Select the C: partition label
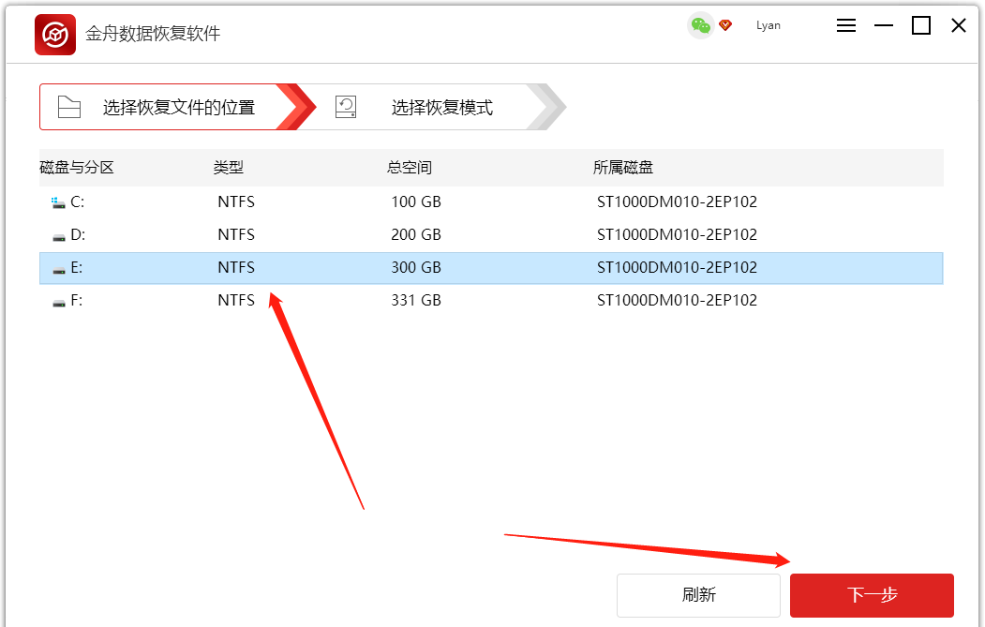985x627 pixels. click(x=77, y=202)
